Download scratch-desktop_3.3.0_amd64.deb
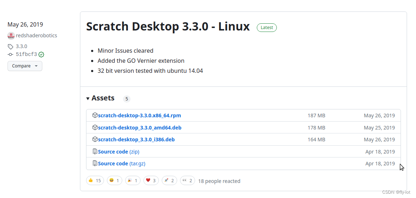This screenshot has width=416, height=198. tap(140, 128)
